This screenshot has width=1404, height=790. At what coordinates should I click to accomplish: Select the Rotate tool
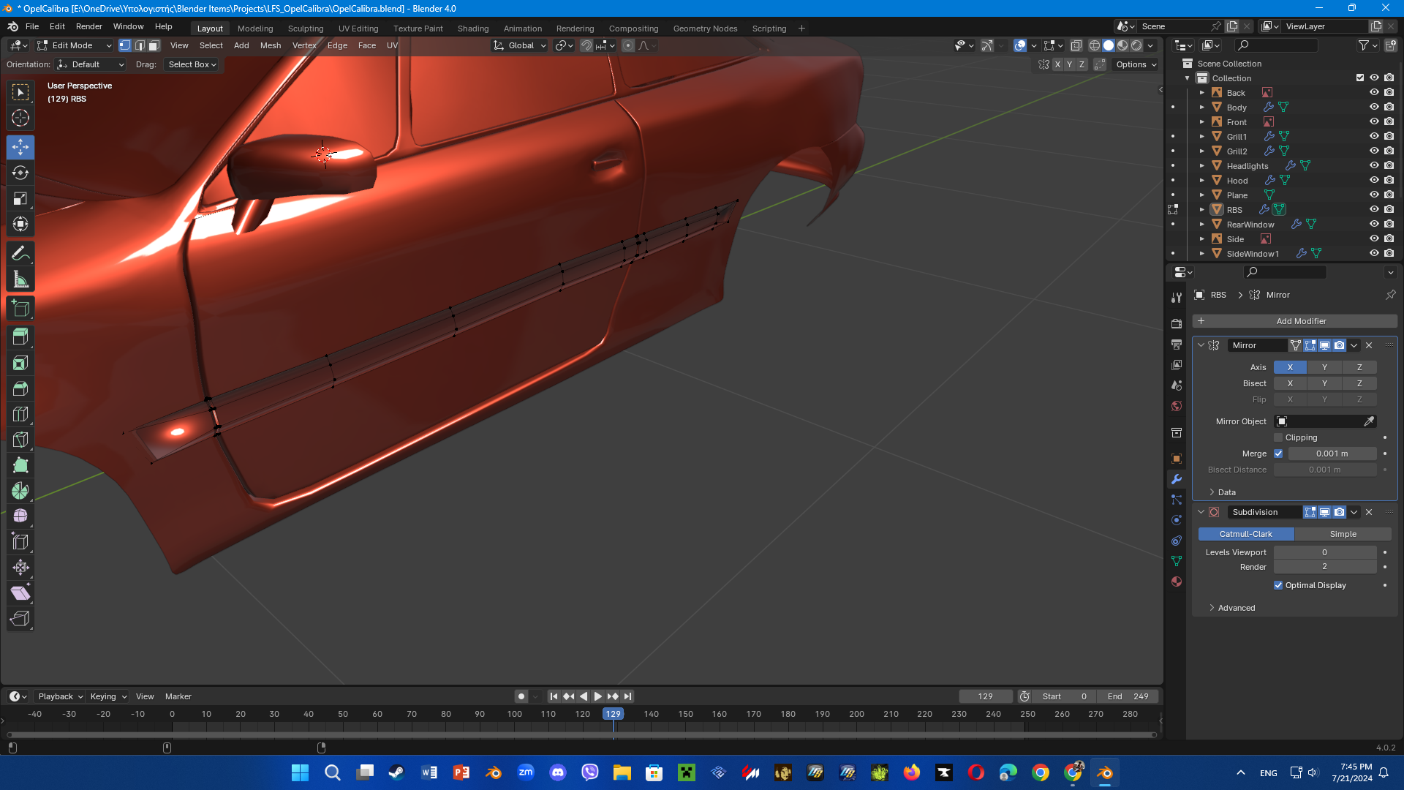click(x=20, y=173)
